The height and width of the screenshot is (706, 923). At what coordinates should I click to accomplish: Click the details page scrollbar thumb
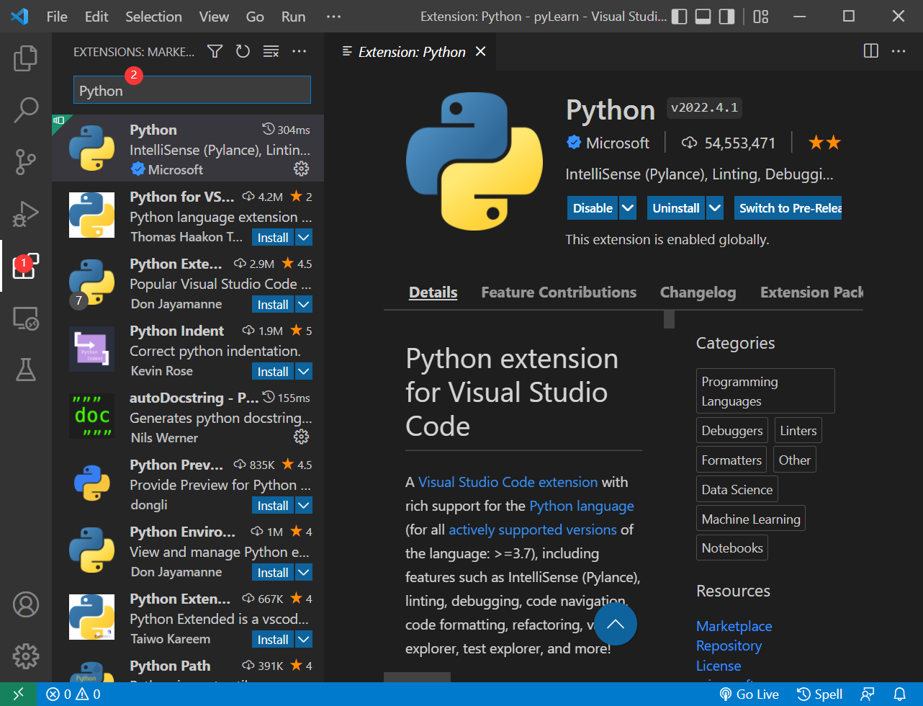[669, 318]
